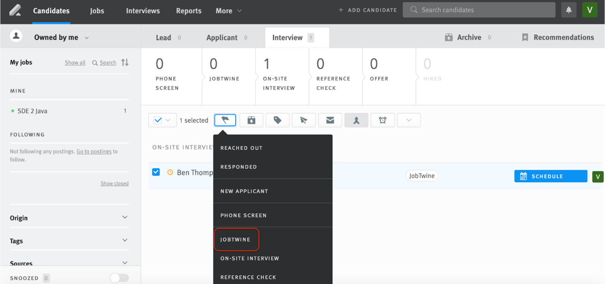The image size is (605, 284).
Task: Open the Recommendations tab
Action: point(558,37)
